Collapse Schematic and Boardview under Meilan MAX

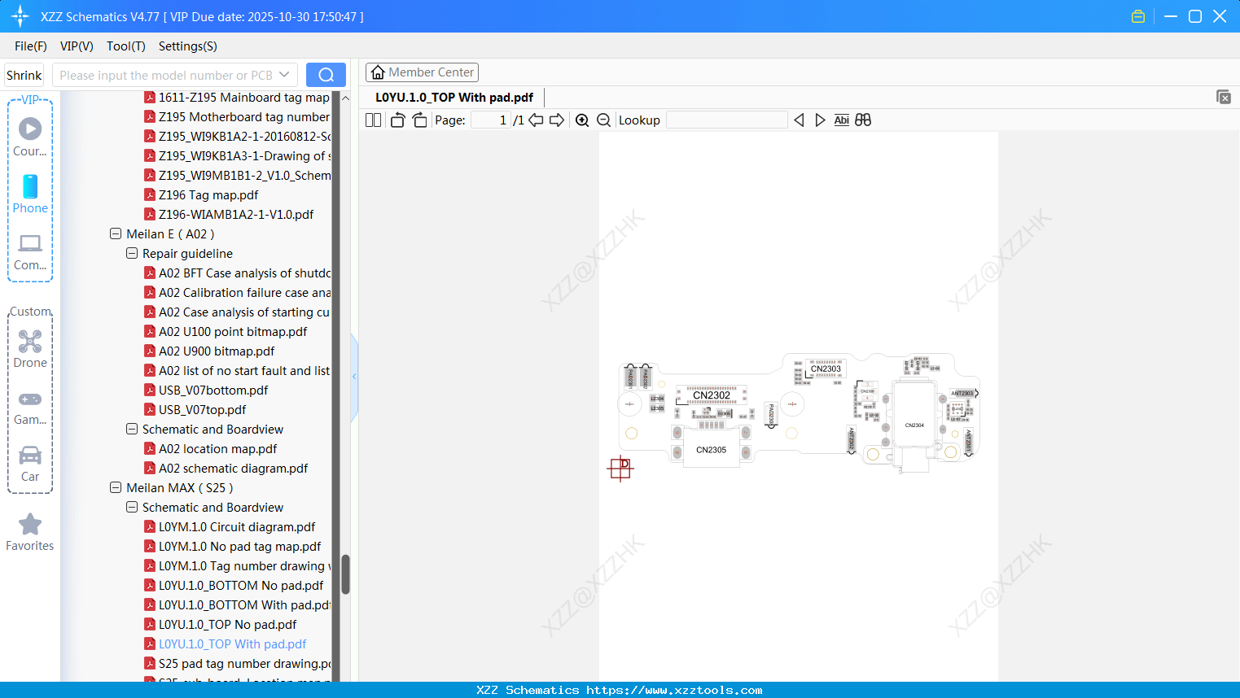tap(132, 507)
